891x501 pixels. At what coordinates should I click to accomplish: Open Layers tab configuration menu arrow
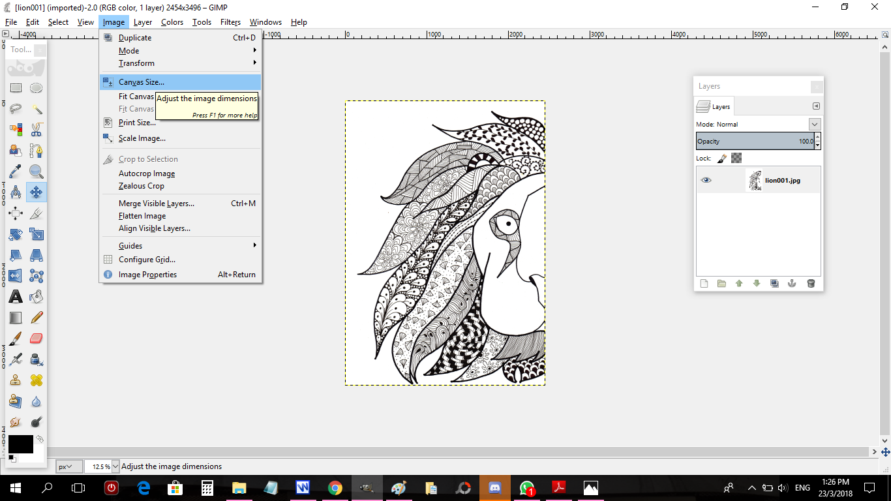coord(815,106)
